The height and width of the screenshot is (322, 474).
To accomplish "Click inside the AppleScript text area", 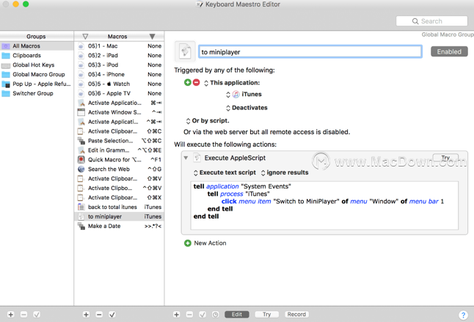I will 324,205.
